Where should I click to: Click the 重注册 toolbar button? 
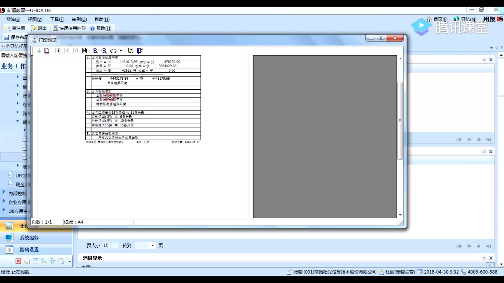click(x=15, y=28)
